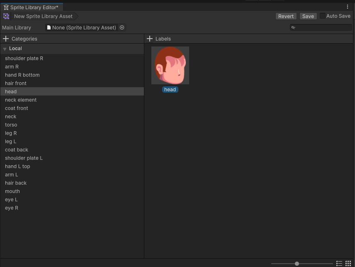Viewport: 355px width, 267px height.
Task: Add a new Label using the plus icon
Action: point(149,38)
